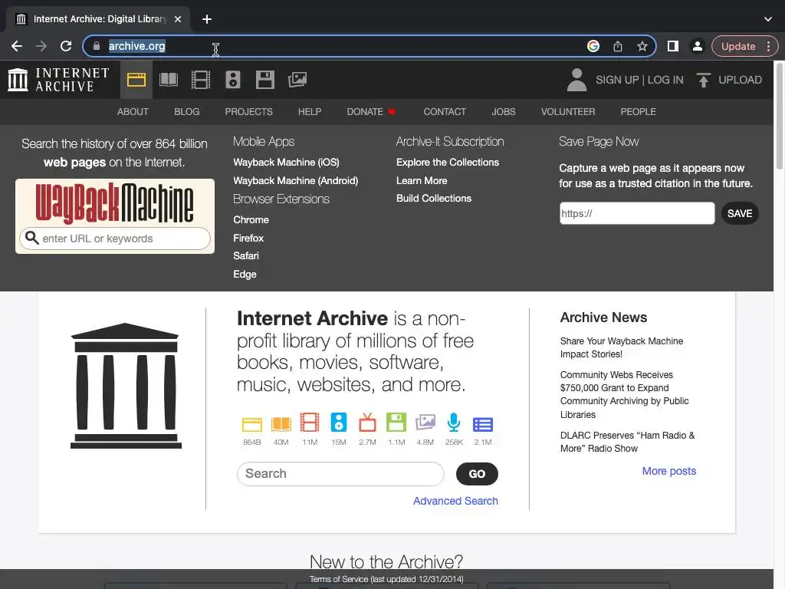
Task: Click the SIGN UP link
Action: coord(617,80)
